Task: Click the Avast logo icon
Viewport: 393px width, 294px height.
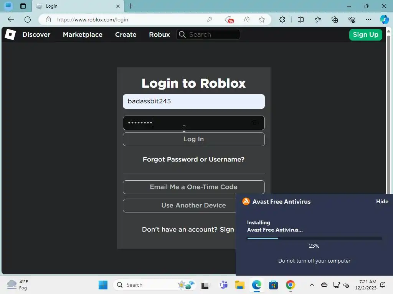Action: click(x=246, y=201)
